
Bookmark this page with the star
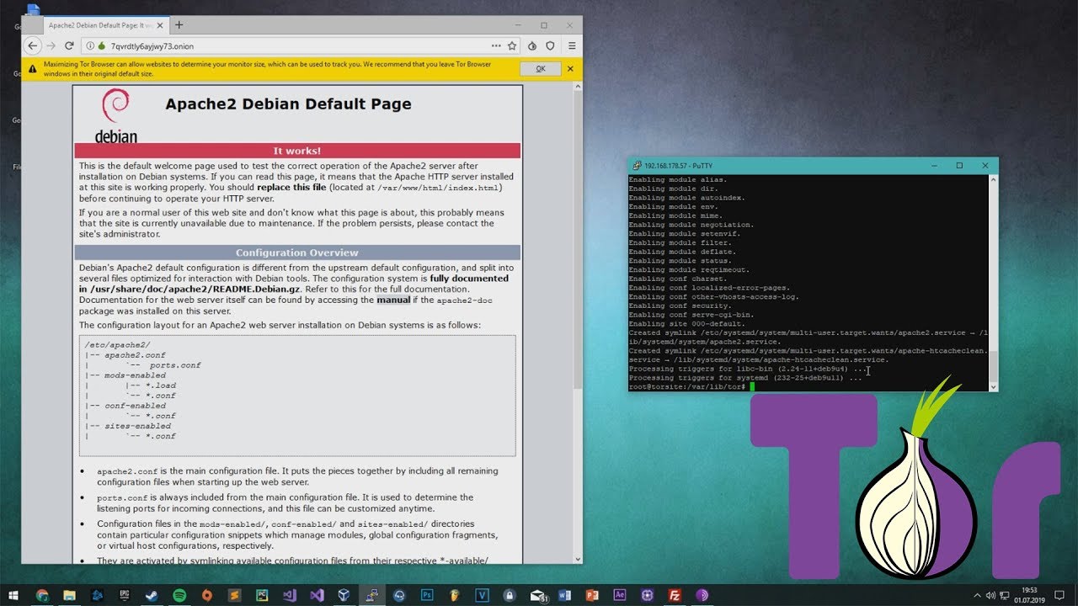tap(512, 45)
